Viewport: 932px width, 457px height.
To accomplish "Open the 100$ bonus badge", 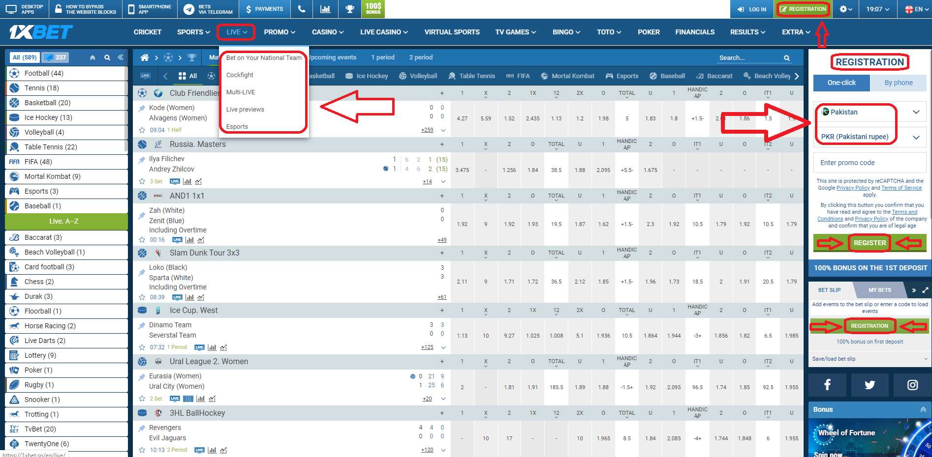I will (373, 9).
